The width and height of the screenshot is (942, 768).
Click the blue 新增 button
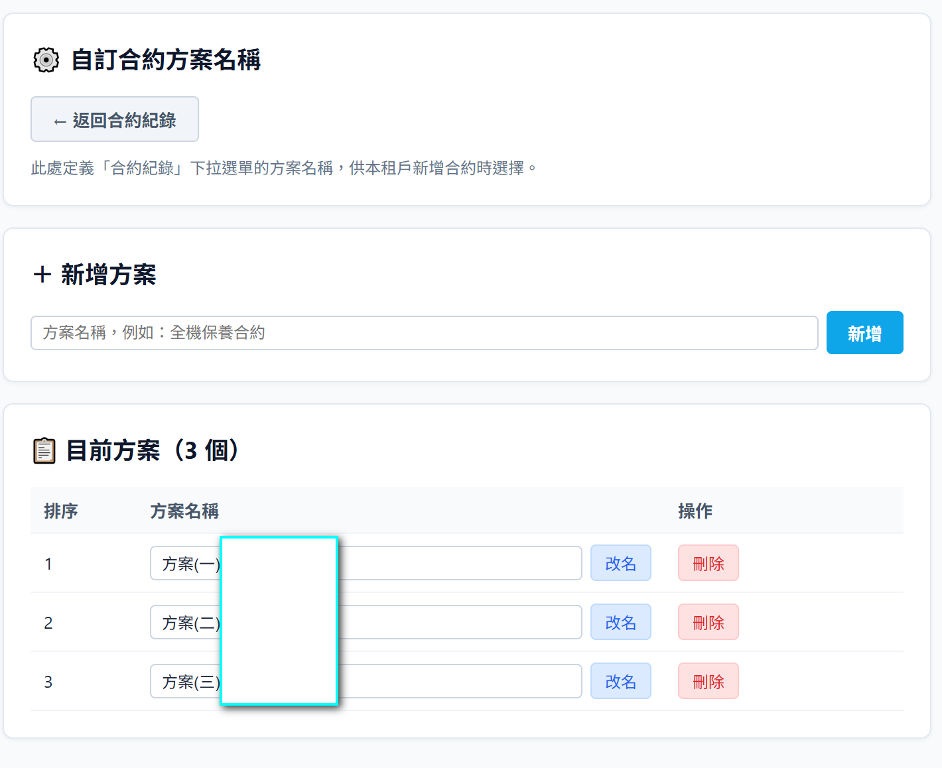coord(864,333)
